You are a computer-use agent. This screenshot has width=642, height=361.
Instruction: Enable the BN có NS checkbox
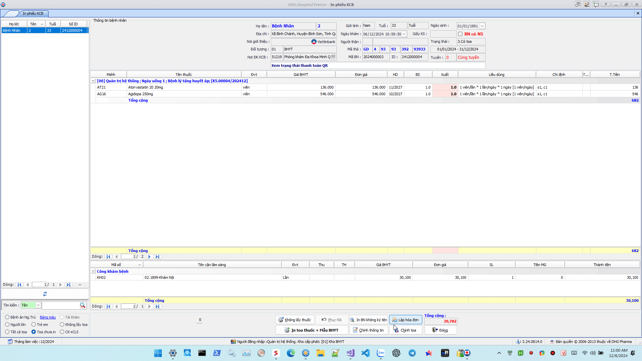460,34
